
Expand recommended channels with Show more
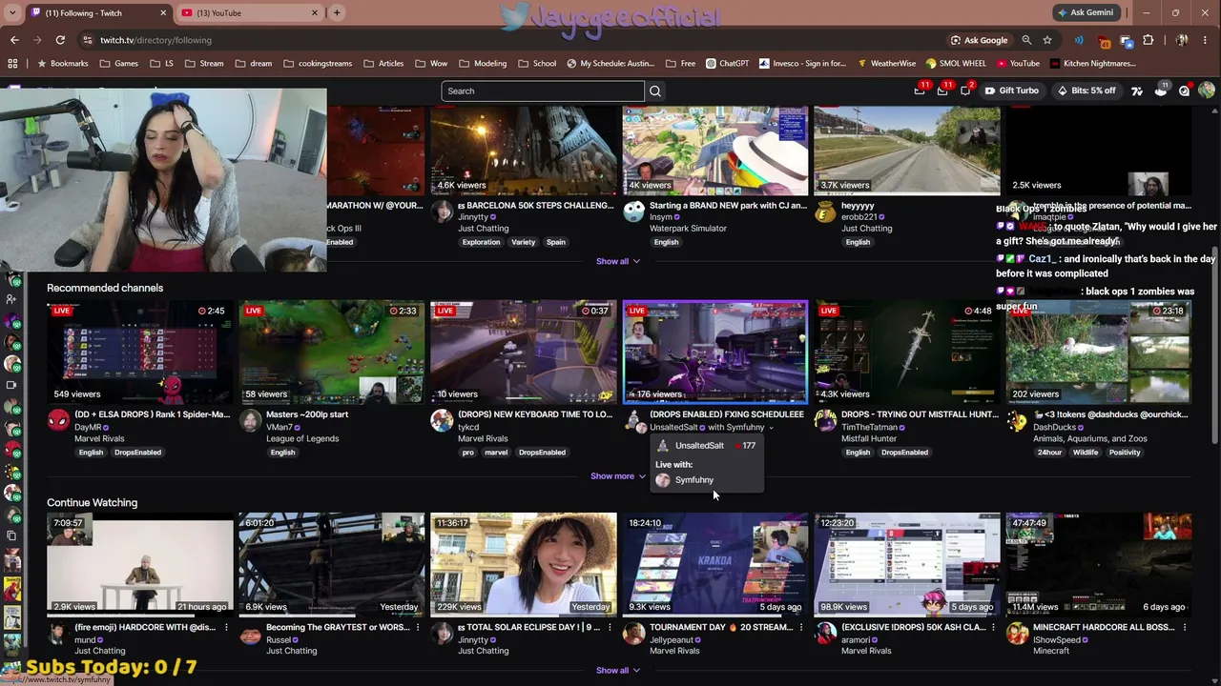point(618,476)
